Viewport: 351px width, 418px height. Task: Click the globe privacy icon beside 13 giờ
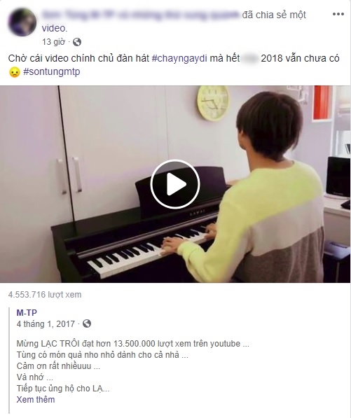(77, 42)
